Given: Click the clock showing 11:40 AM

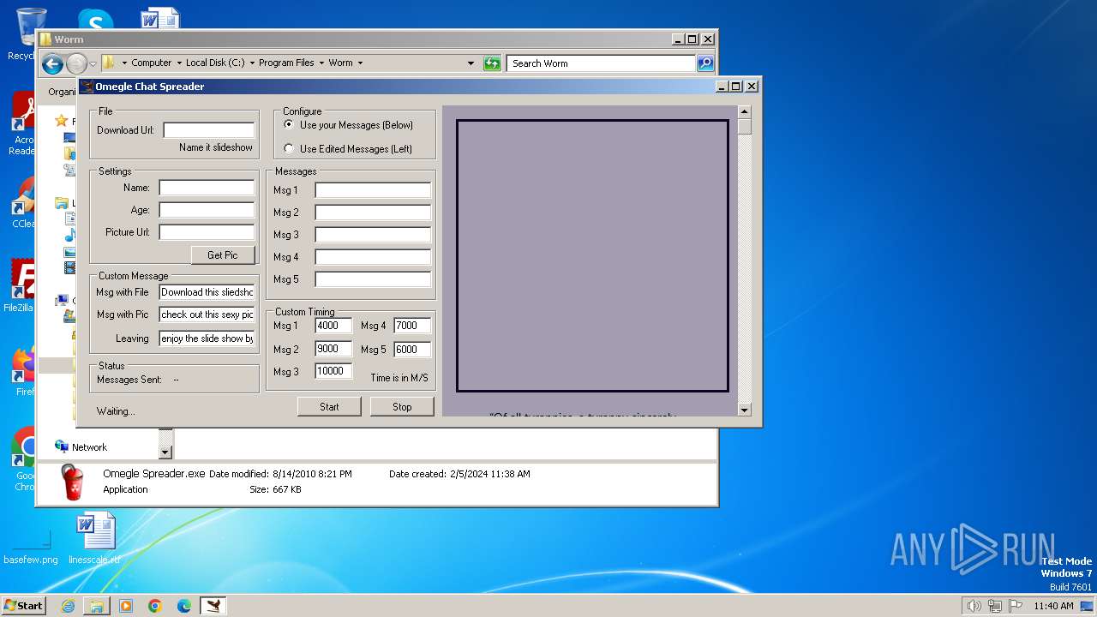Looking at the screenshot, I should click(x=1053, y=606).
